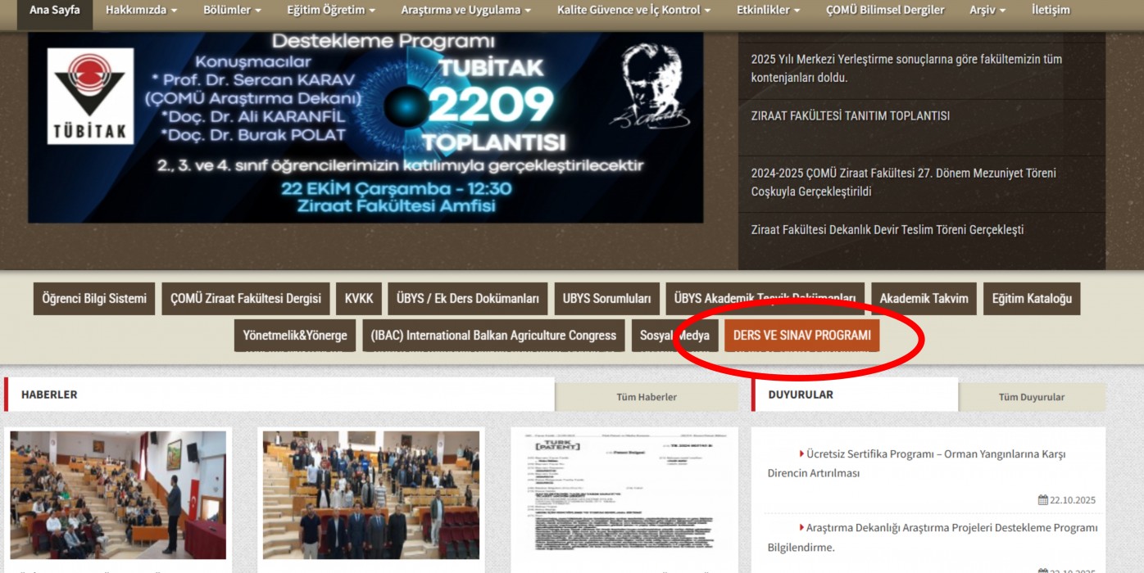
Task: Show all announcements via Tüm Duyurular
Action: [x=1031, y=397]
